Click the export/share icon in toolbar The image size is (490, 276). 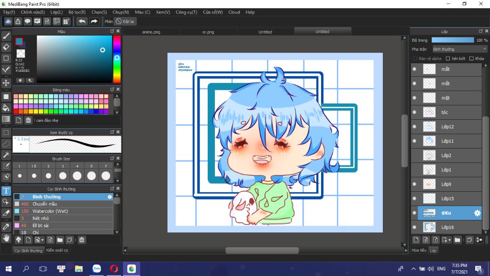[18, 21]
